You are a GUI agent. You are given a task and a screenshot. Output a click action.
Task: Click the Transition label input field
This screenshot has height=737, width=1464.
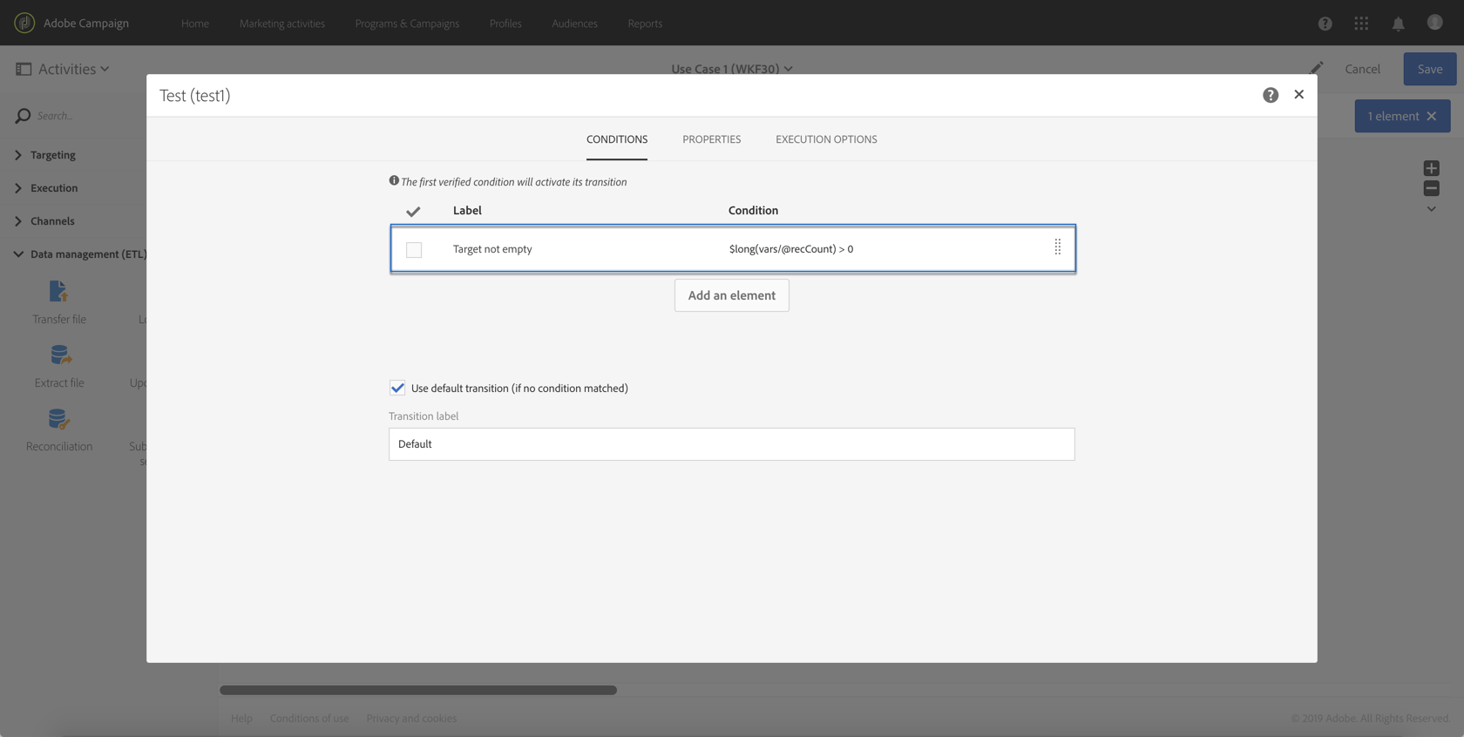pos(731,444)
